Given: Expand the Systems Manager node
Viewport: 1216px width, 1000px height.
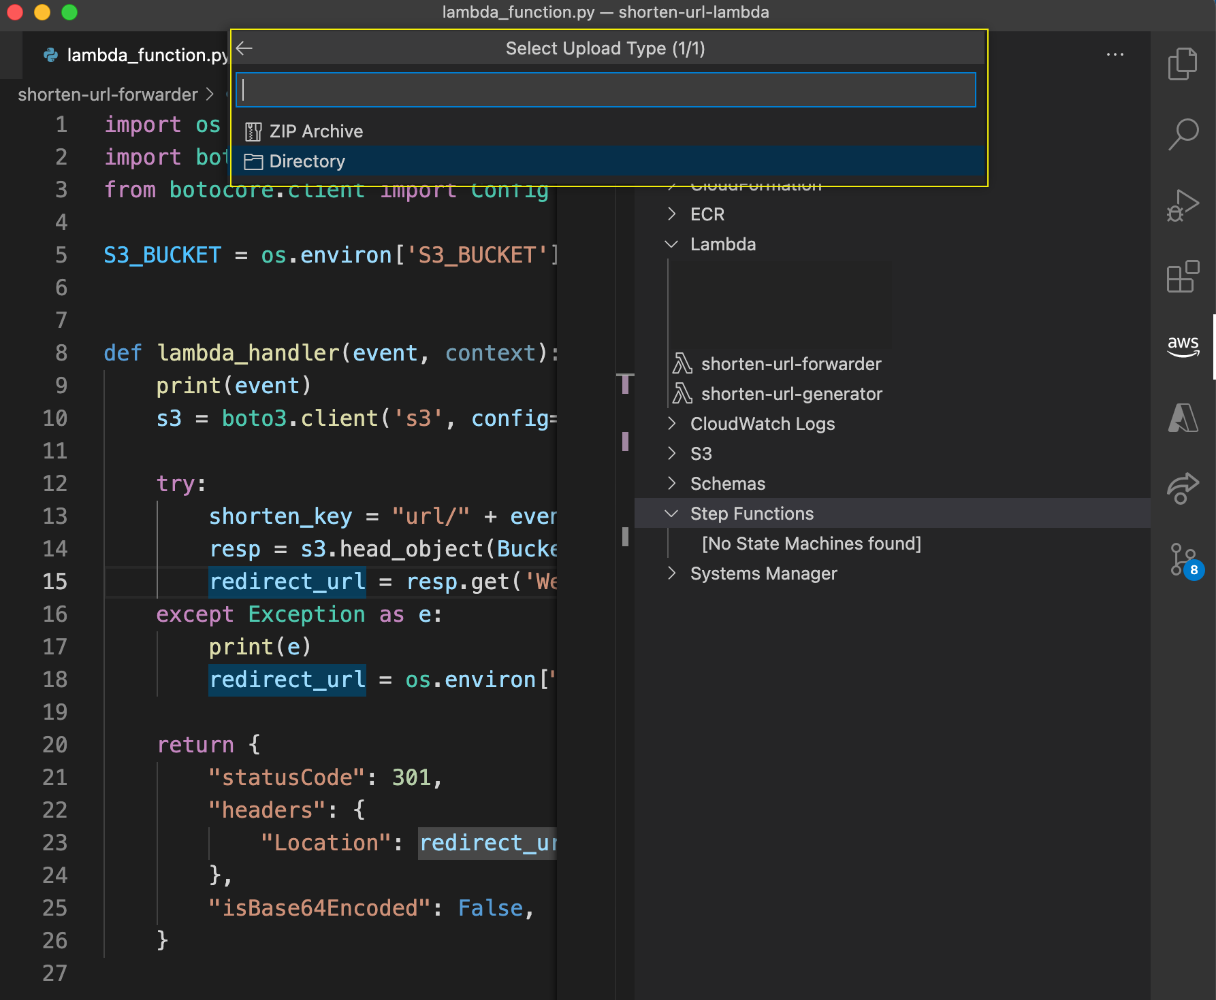Looking at the screenshot, I should [x=671, y=573].
